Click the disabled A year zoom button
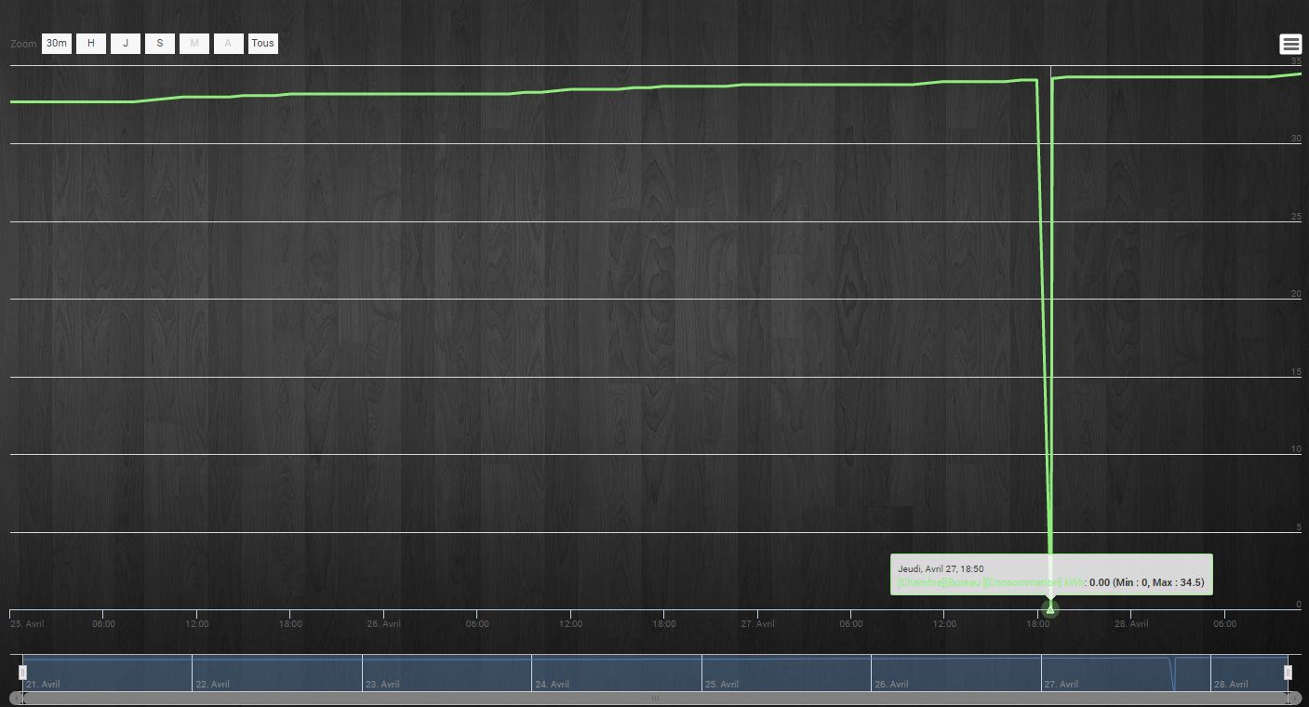 point(229,43)
